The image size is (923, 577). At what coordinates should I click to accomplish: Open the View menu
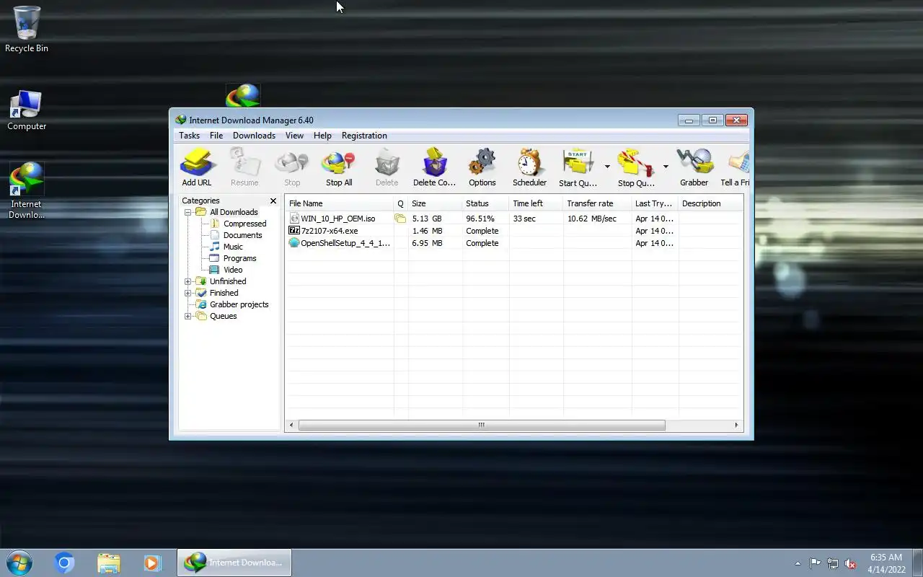(294, 136)
